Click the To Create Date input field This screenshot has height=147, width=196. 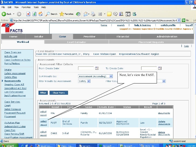coord(149,68)
